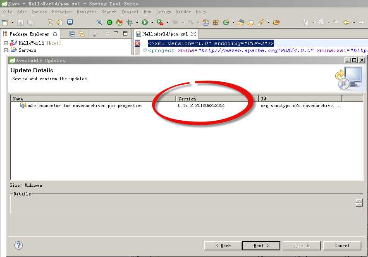Click the Forward navigation arrow icon
Viewport: 368px width, 257px height.
(x=361, y=22)
